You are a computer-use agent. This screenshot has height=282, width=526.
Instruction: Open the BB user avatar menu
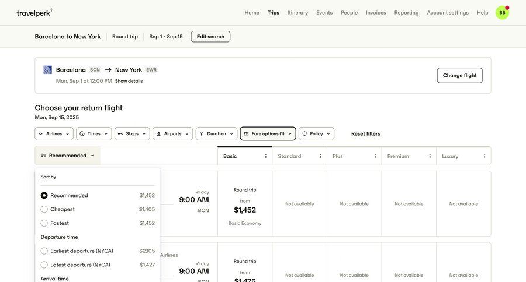tap(502, 13)
